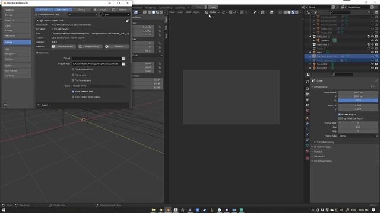Open the Object menu in the viewport header
The height and width of the screenshot is (213, 380).
point(197,12)
